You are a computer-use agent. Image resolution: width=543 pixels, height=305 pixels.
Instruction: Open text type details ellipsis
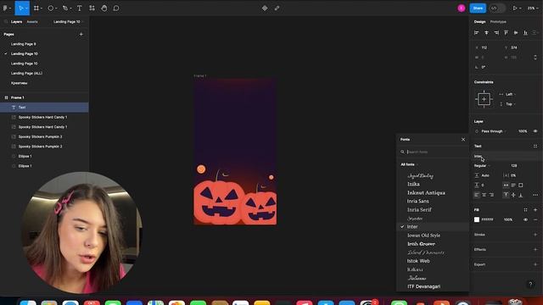(x=535, y=195)
